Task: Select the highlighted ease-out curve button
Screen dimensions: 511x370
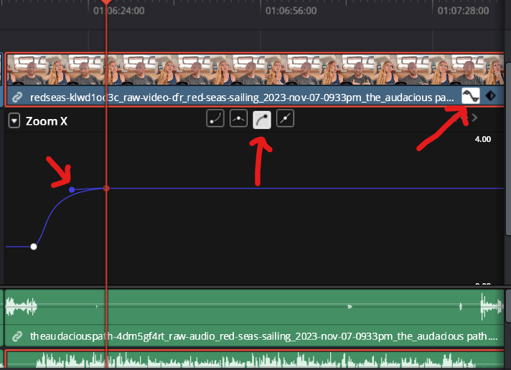Action: [263, 119]
